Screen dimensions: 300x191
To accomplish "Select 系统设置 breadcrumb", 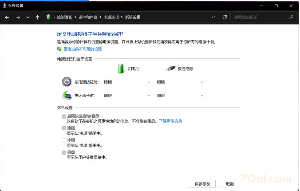I will 132,18.
